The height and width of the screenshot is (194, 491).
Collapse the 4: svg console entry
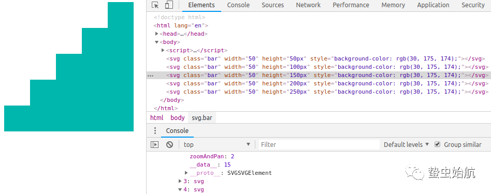(x=180, y=190)
